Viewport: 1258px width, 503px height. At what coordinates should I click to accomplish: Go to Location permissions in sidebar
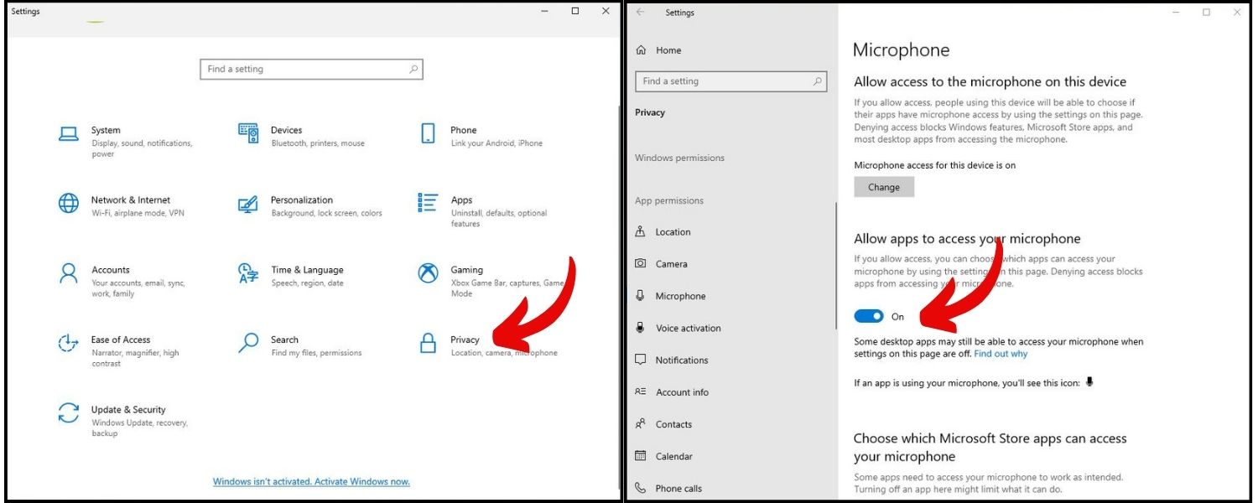673,232
